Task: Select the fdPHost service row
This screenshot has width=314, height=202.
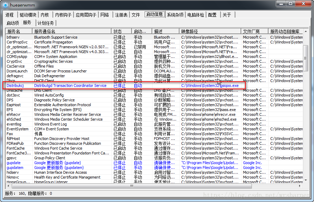Action: tap(154, 139)
